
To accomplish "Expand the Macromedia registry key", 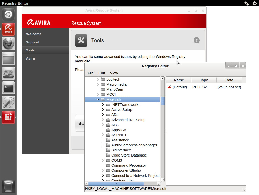I will 98,84.
